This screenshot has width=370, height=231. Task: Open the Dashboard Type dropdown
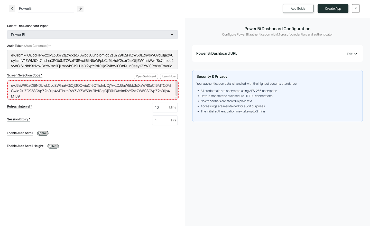click(92, 35)
